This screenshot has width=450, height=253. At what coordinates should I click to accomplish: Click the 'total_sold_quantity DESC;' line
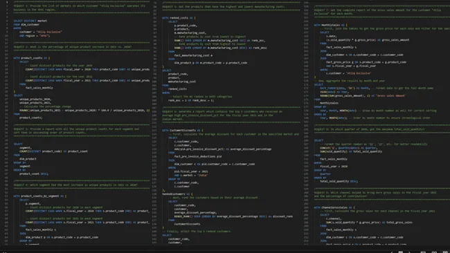tap(339, 181)
